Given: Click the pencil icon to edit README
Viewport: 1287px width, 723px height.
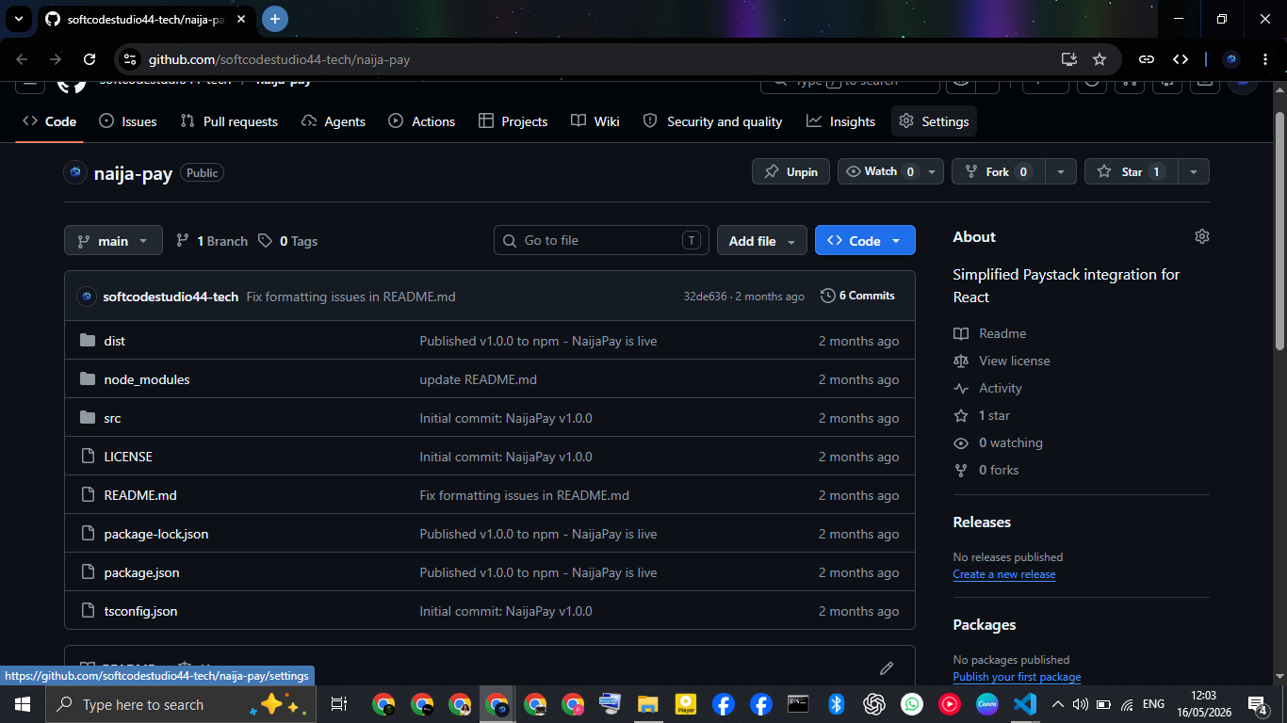Looking at the screenshot, I should [x=886, y=668].
